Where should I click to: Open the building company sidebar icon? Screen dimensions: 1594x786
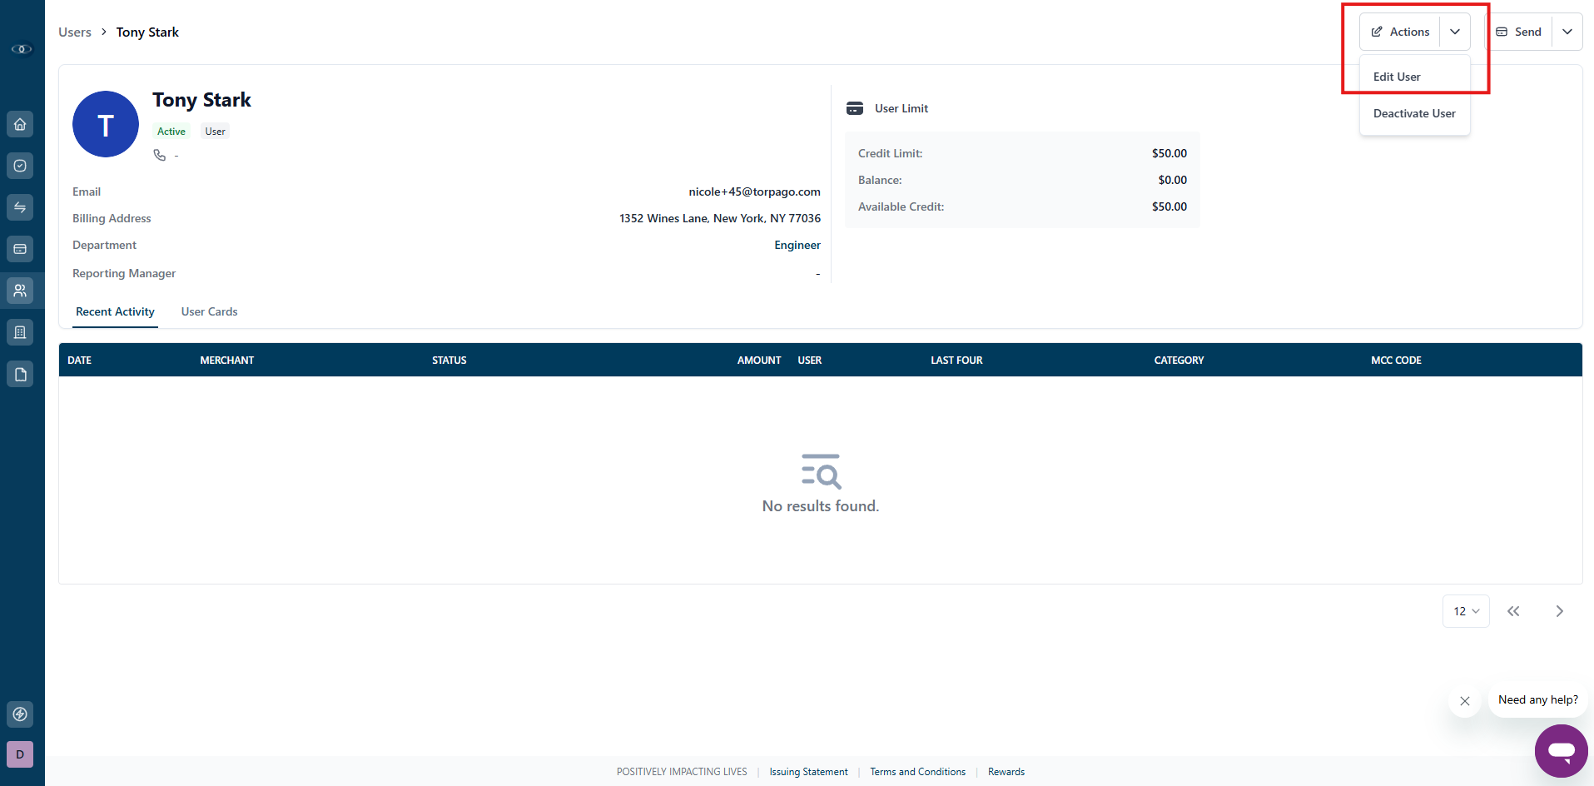(x=20, y=332)
